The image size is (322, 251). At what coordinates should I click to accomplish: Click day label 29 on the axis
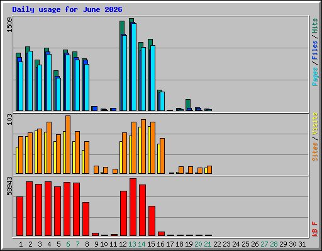283,244
